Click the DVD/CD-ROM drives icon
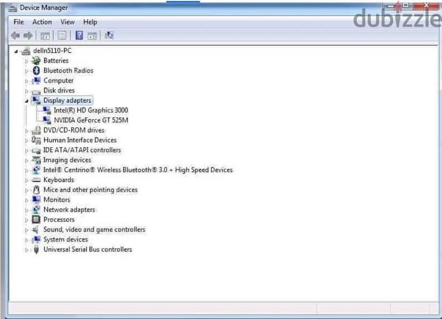Screen dimensions: 442x319 36,130
